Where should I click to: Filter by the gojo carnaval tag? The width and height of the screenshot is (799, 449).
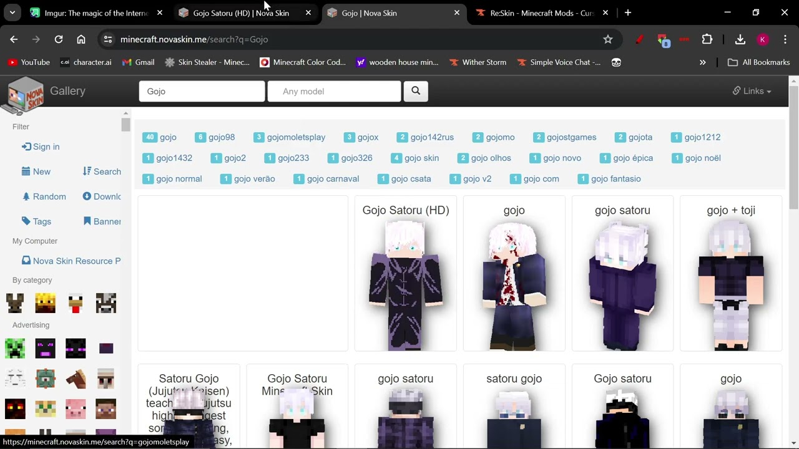(326, 179)
